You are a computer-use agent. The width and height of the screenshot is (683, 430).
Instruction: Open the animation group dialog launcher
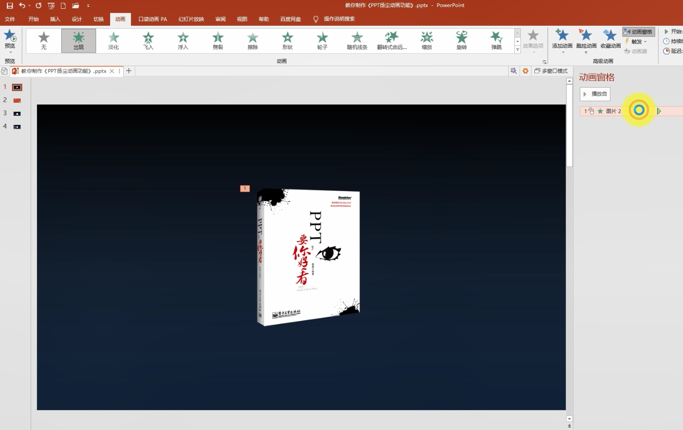pos(544,62)
